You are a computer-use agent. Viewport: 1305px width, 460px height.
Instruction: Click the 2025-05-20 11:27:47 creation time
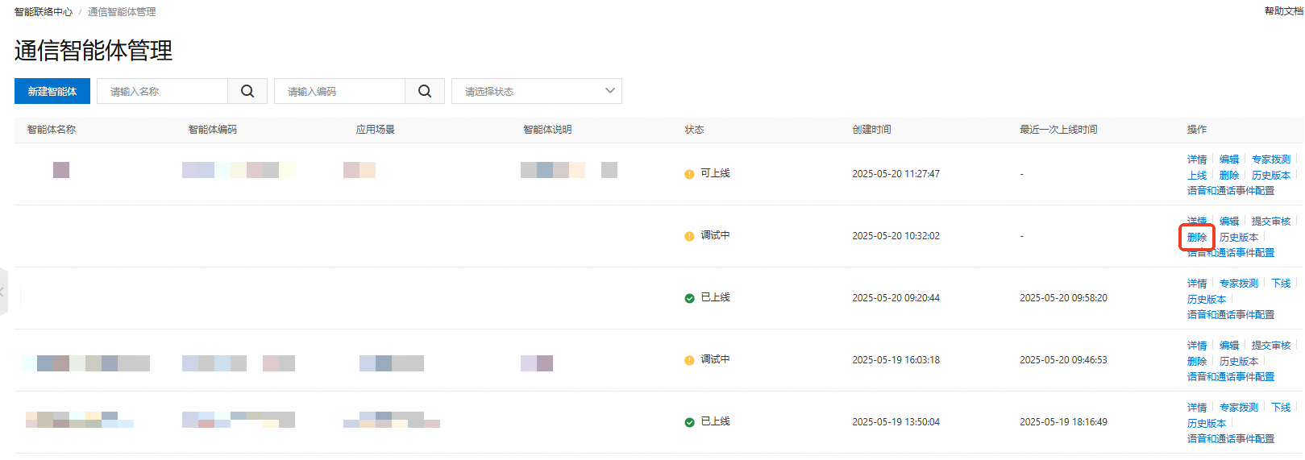click(x=896, y=174)
